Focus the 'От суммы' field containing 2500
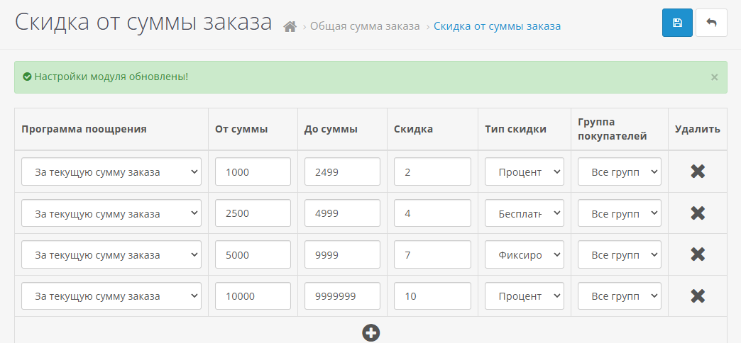Viewport: 741px width, 343px height. (253, 213)
